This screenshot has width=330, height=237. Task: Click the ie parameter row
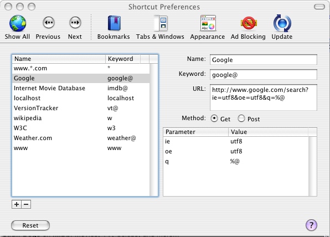(x=236, y=141)
